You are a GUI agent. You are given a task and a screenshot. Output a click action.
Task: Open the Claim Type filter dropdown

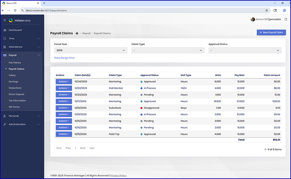click(168, 50)
